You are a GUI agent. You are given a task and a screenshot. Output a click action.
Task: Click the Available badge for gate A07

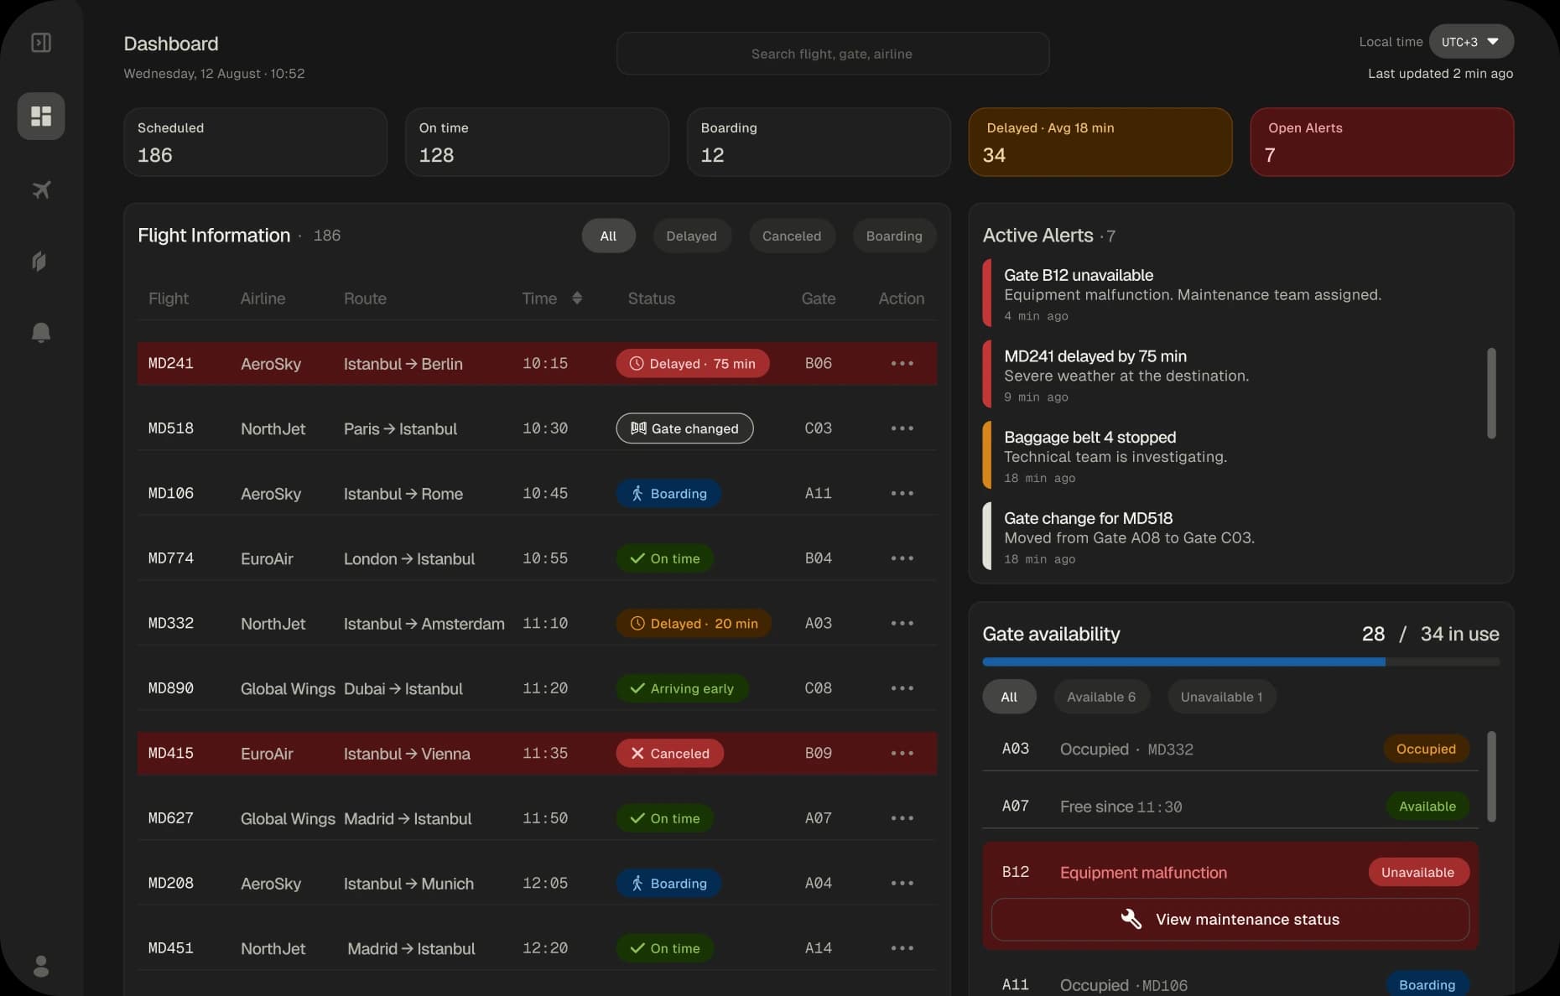[x=1427, y=806]
